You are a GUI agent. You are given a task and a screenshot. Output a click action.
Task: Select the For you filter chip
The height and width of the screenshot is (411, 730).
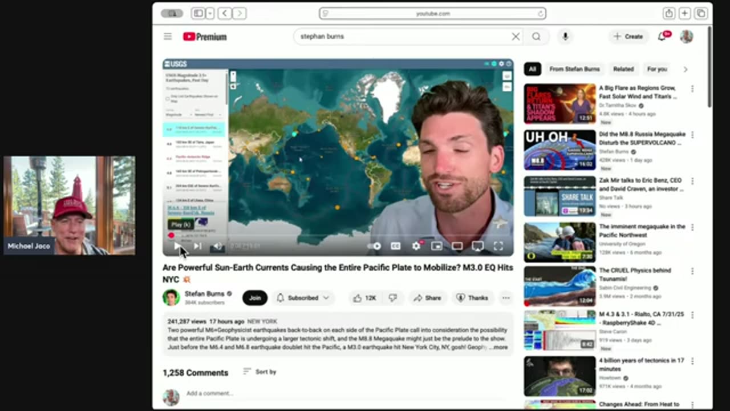pyautogui.click(x=657, y=69)
